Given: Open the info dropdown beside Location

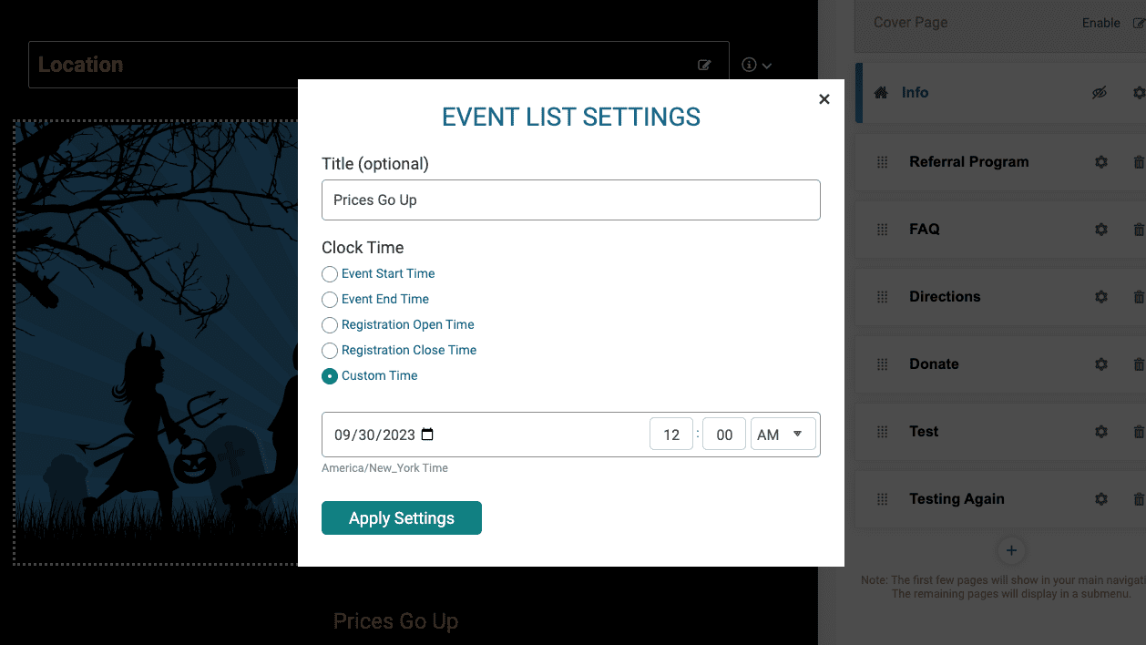Looking at the screenshot, I should click(x=754, y=65).
